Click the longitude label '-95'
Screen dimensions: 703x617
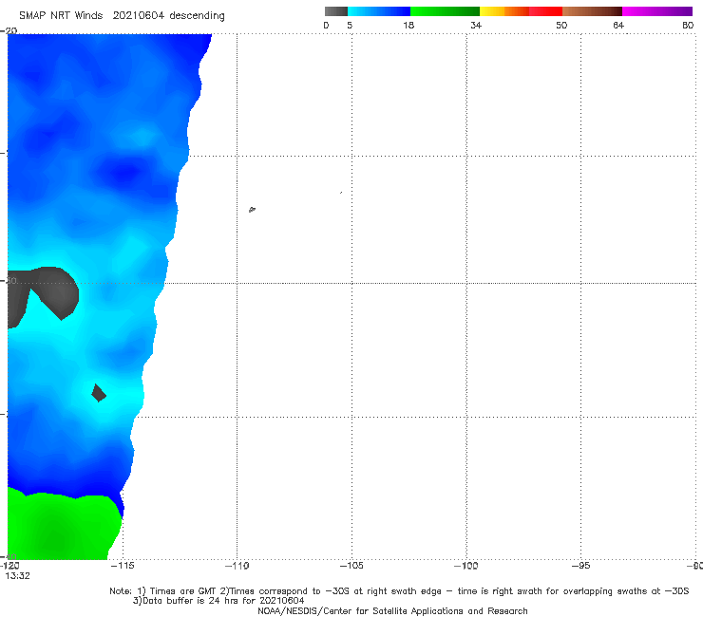point(581,566)
